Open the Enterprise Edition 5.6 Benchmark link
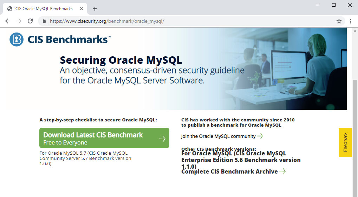358x197 pixels. pyautogui.click(x=241, y=160)
